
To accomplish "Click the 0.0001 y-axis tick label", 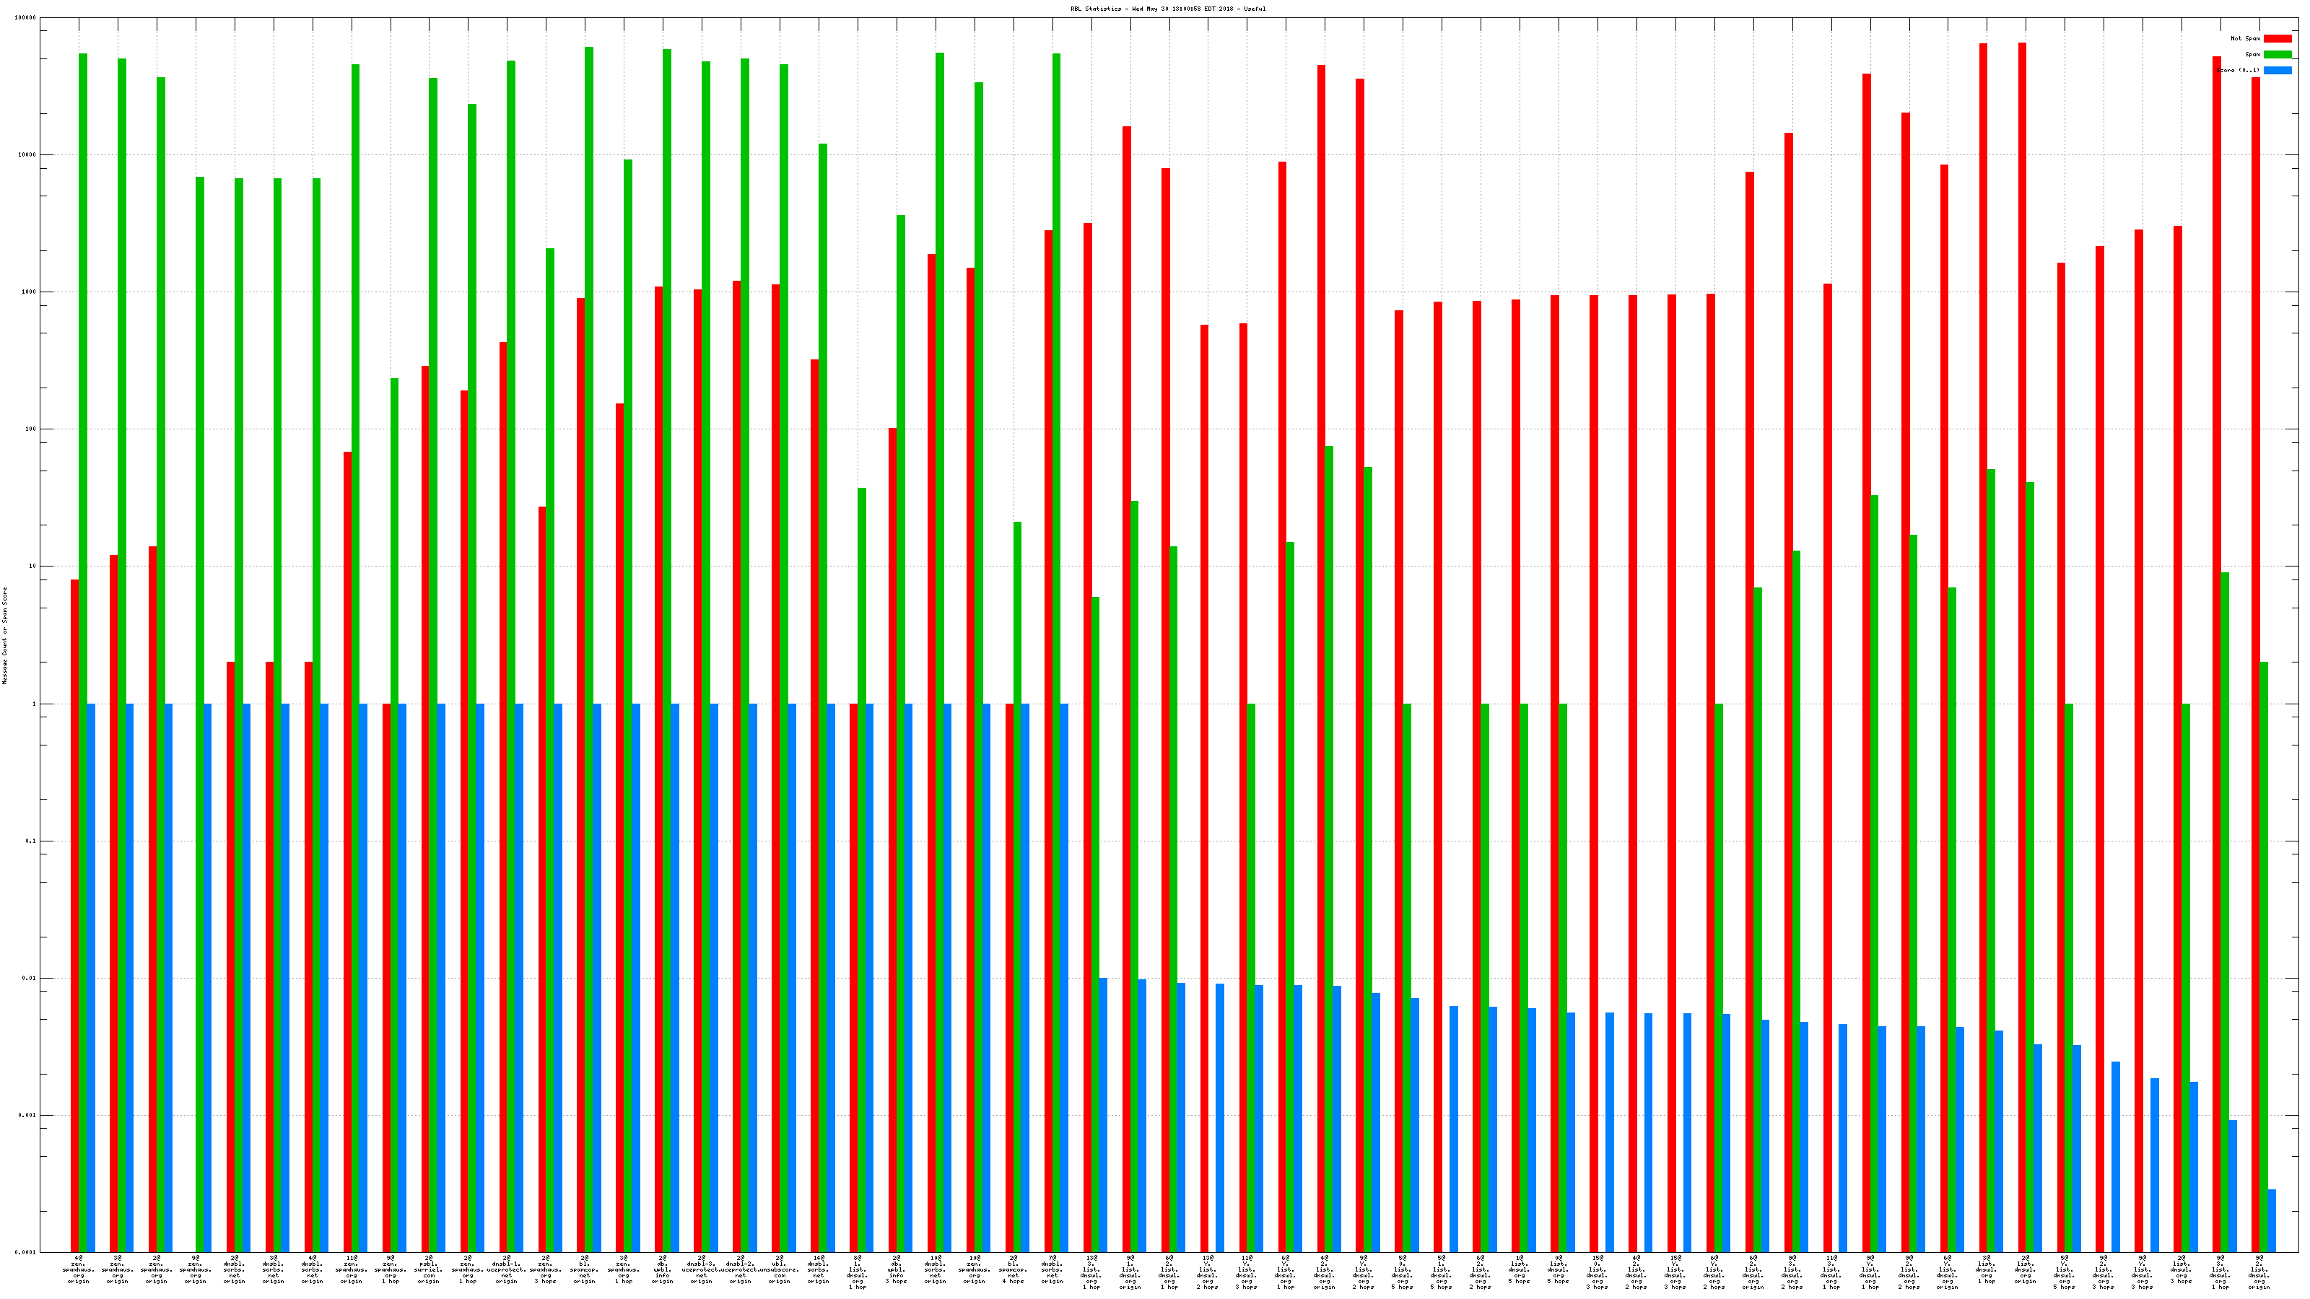I will point(27,1252).
